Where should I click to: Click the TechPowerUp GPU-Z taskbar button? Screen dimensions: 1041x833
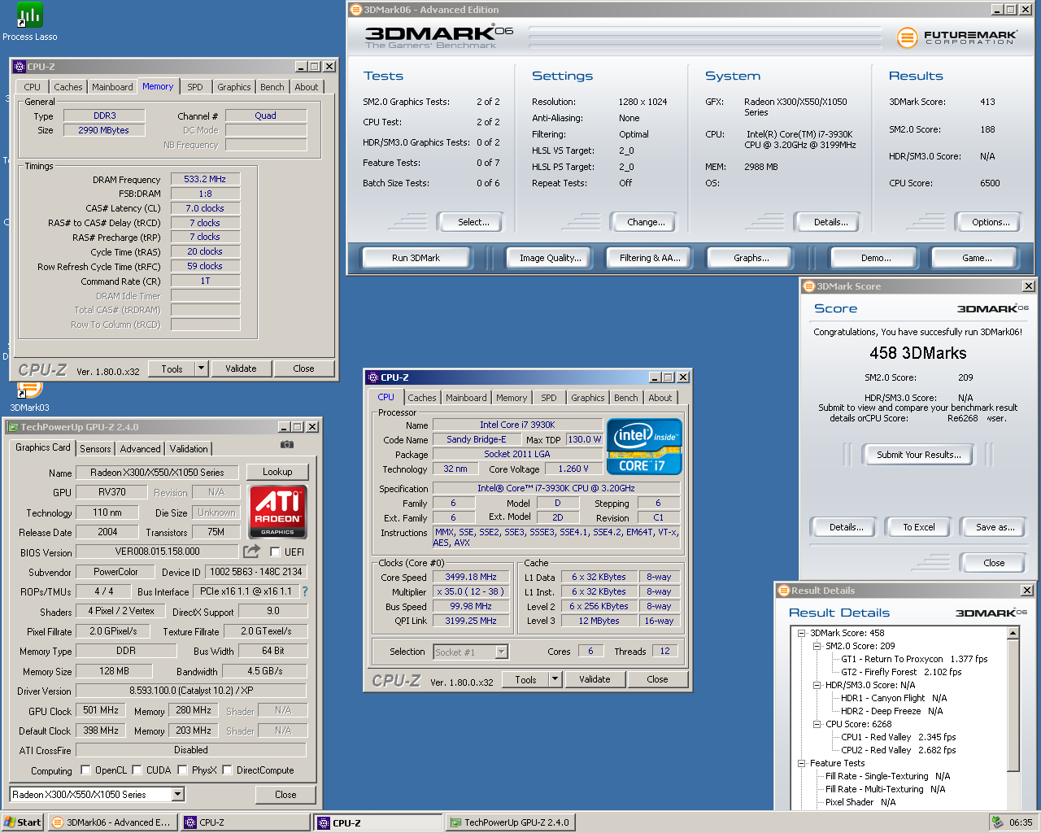pyautogui.click(x=511, y=822)
